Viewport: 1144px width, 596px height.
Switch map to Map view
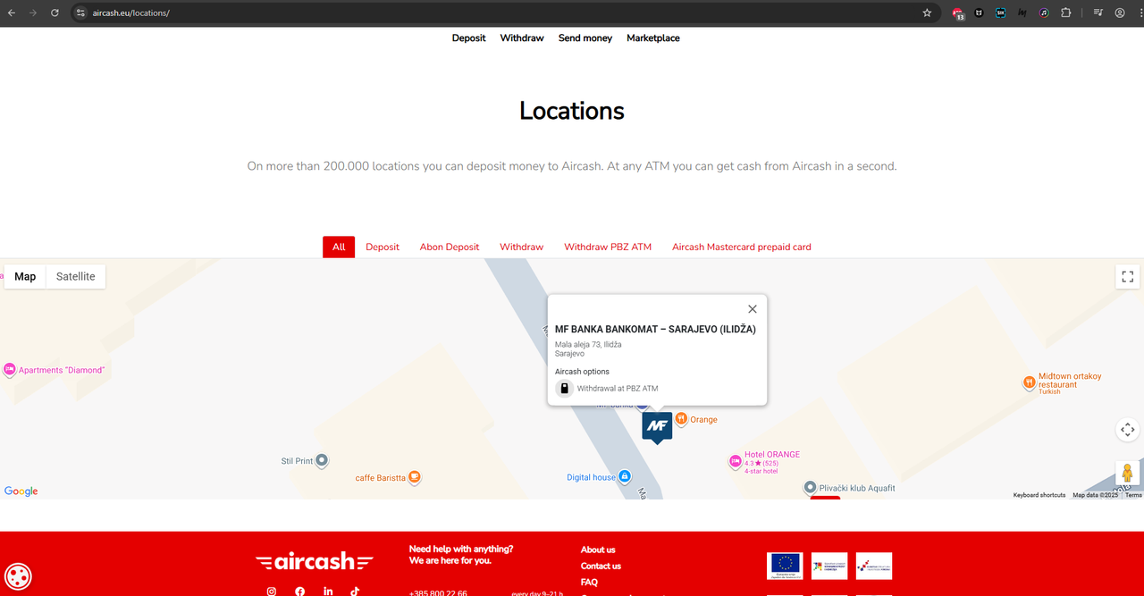(x=25, y=276)
